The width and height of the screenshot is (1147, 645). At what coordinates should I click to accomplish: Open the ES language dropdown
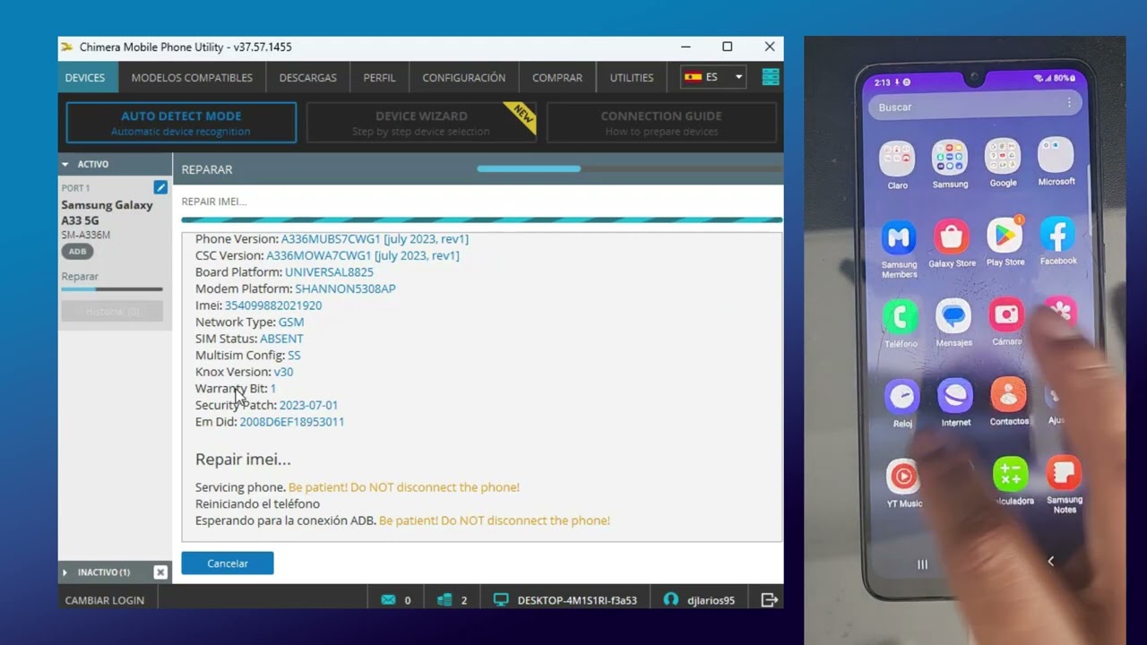point(713,77)
